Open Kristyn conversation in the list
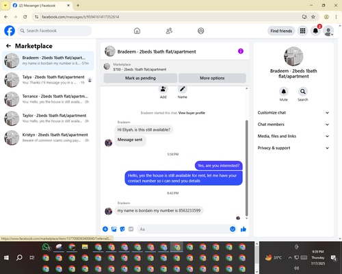 pyautogui.click(x=48, y=138)
